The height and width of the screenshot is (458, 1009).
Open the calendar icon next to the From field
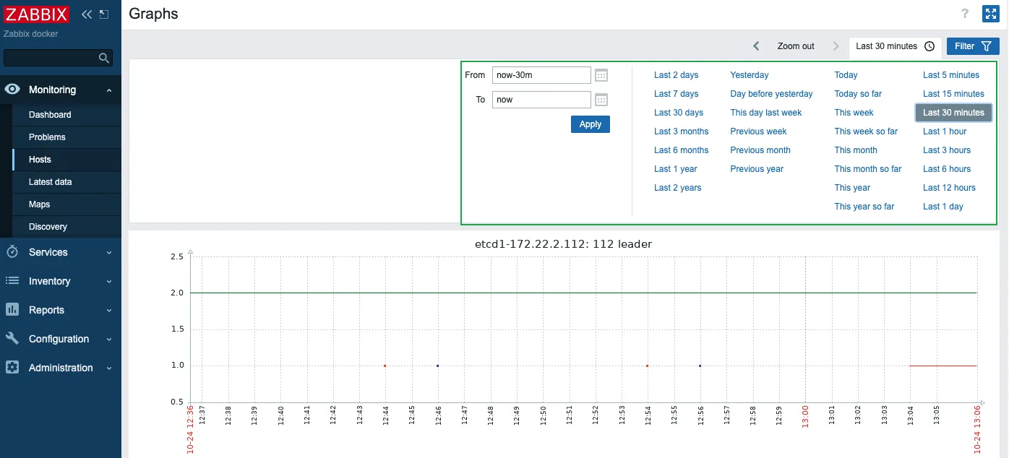pos(601,75)
